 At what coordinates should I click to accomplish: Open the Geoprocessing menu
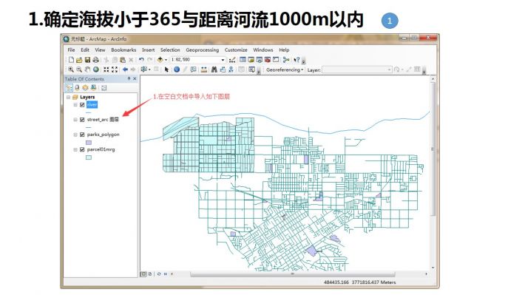(x=202, y=50)
